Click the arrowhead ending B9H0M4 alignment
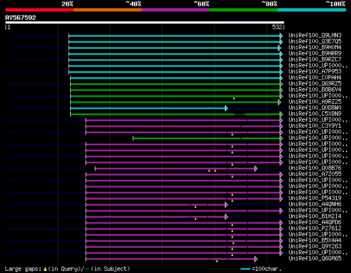 click(x=280, y=48)
